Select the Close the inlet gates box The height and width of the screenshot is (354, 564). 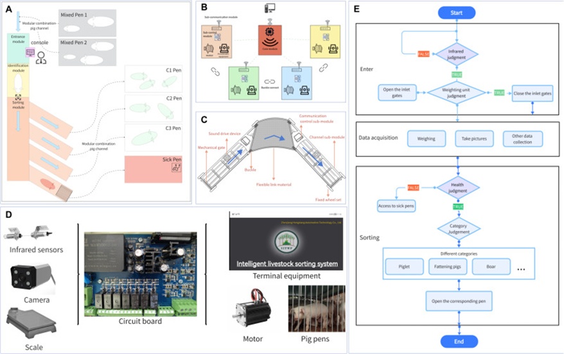533,94
